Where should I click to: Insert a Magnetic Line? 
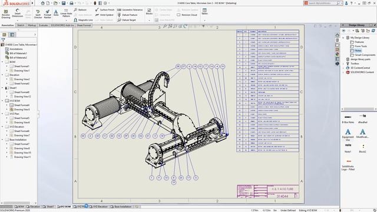pyautogui.click(x=83, y=20)
